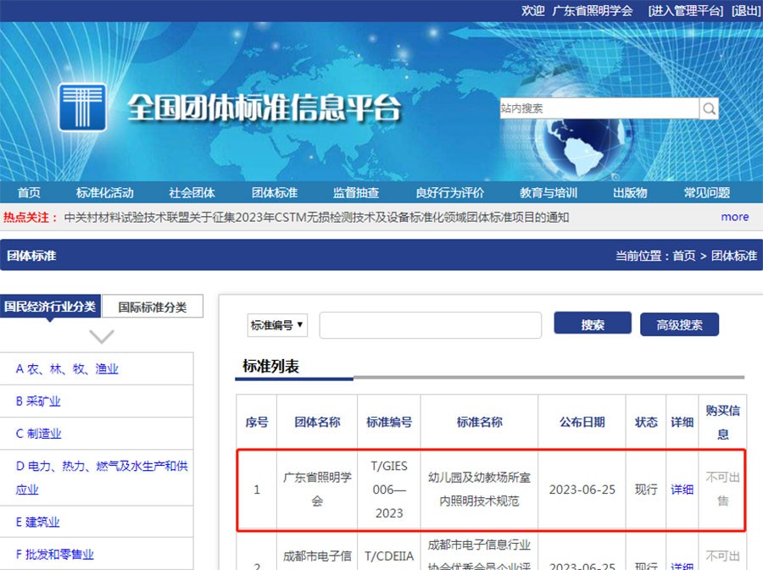This screenshot has height=570, width=763.
Task: Open the 高级搜索 advanced search
Action: 679,324
